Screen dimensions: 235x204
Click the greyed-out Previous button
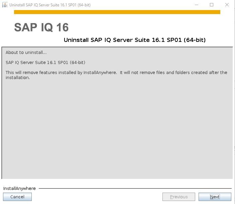click(179, 197)
